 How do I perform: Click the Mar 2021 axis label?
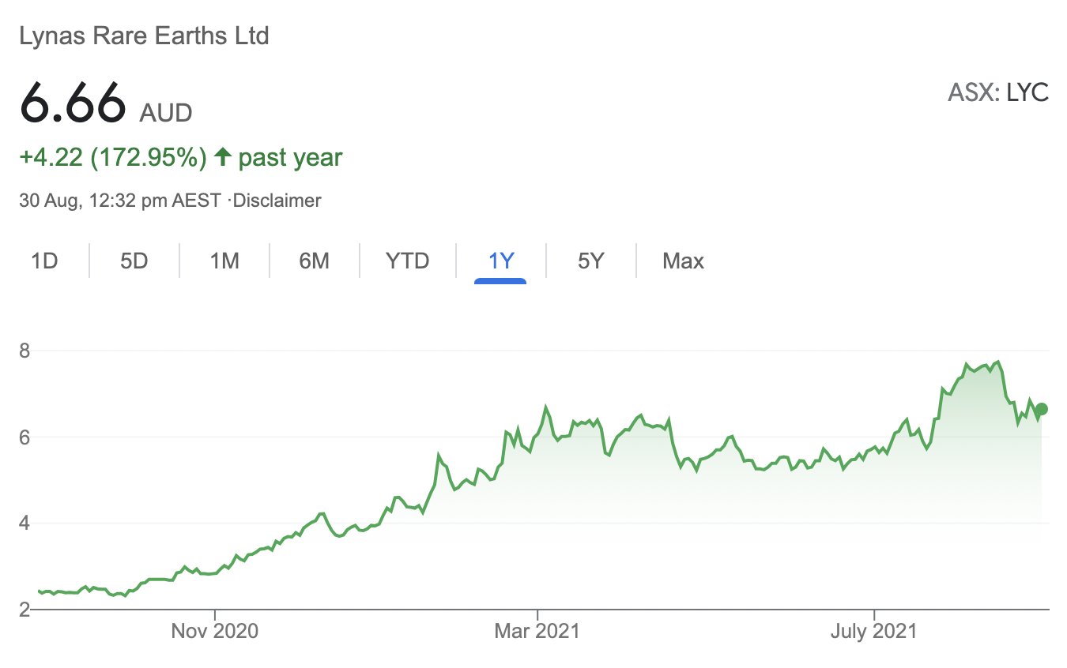pyautogui.click(x=537, y=631)
